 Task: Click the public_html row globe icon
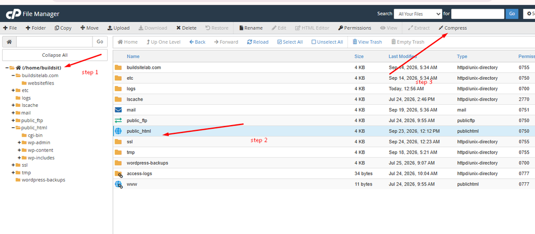click(119, 131)
